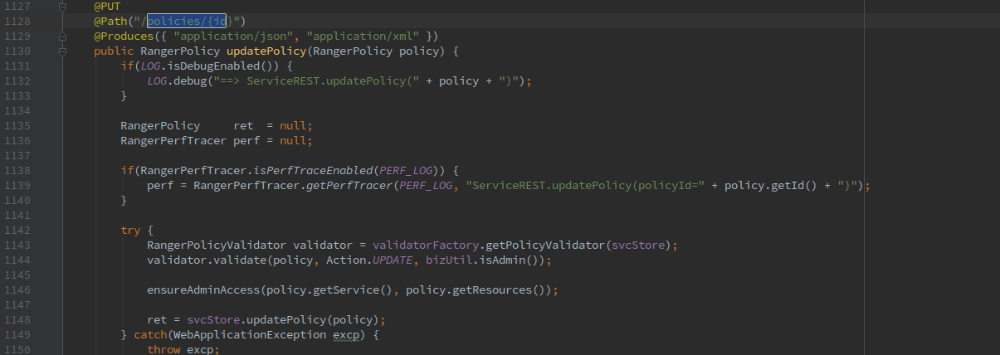Click the debug method call

click(x=191, y=81)
